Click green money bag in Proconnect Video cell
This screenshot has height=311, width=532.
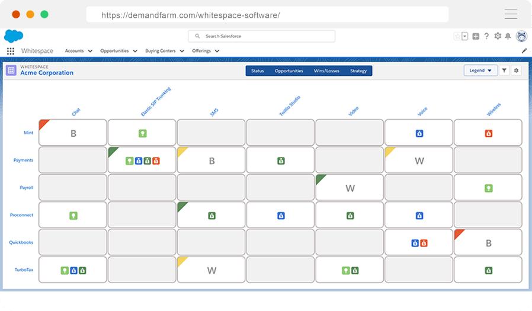click(350, 216)
